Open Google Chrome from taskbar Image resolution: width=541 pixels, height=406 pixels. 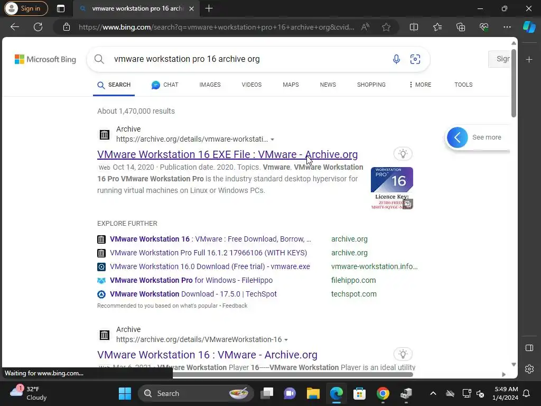pyautogui.click(x=383, y=393)
